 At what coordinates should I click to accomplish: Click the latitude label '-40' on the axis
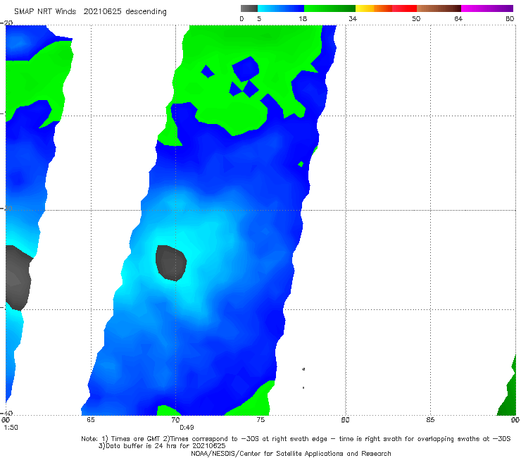[6, 413]
